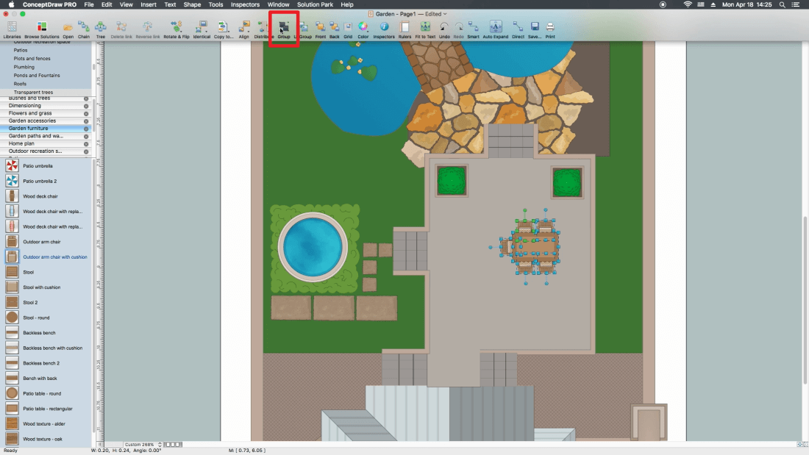
Task: Choose Plots and fences in library list
Action: (x=32, y=59)
